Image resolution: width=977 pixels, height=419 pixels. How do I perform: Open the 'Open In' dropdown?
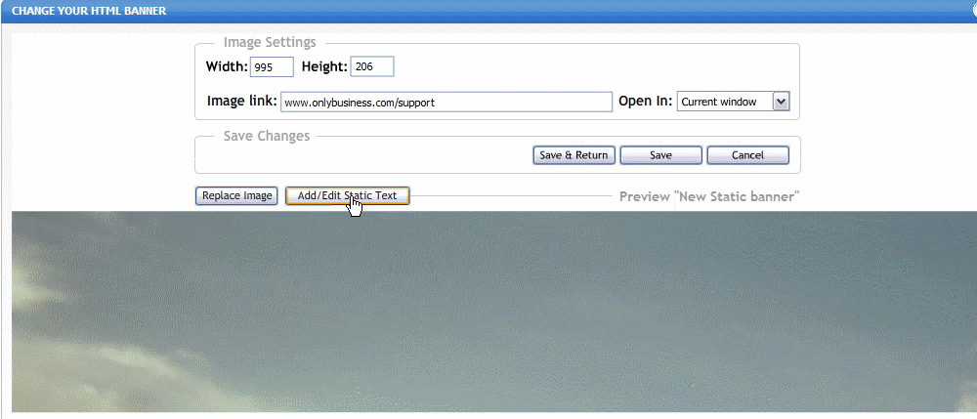coord(734,103)
